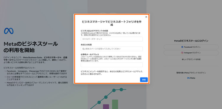Image resolution: width=222 pixels, height=109 pixels.
Task: Log in using the Facebookでログイン text
Action: 192,47
